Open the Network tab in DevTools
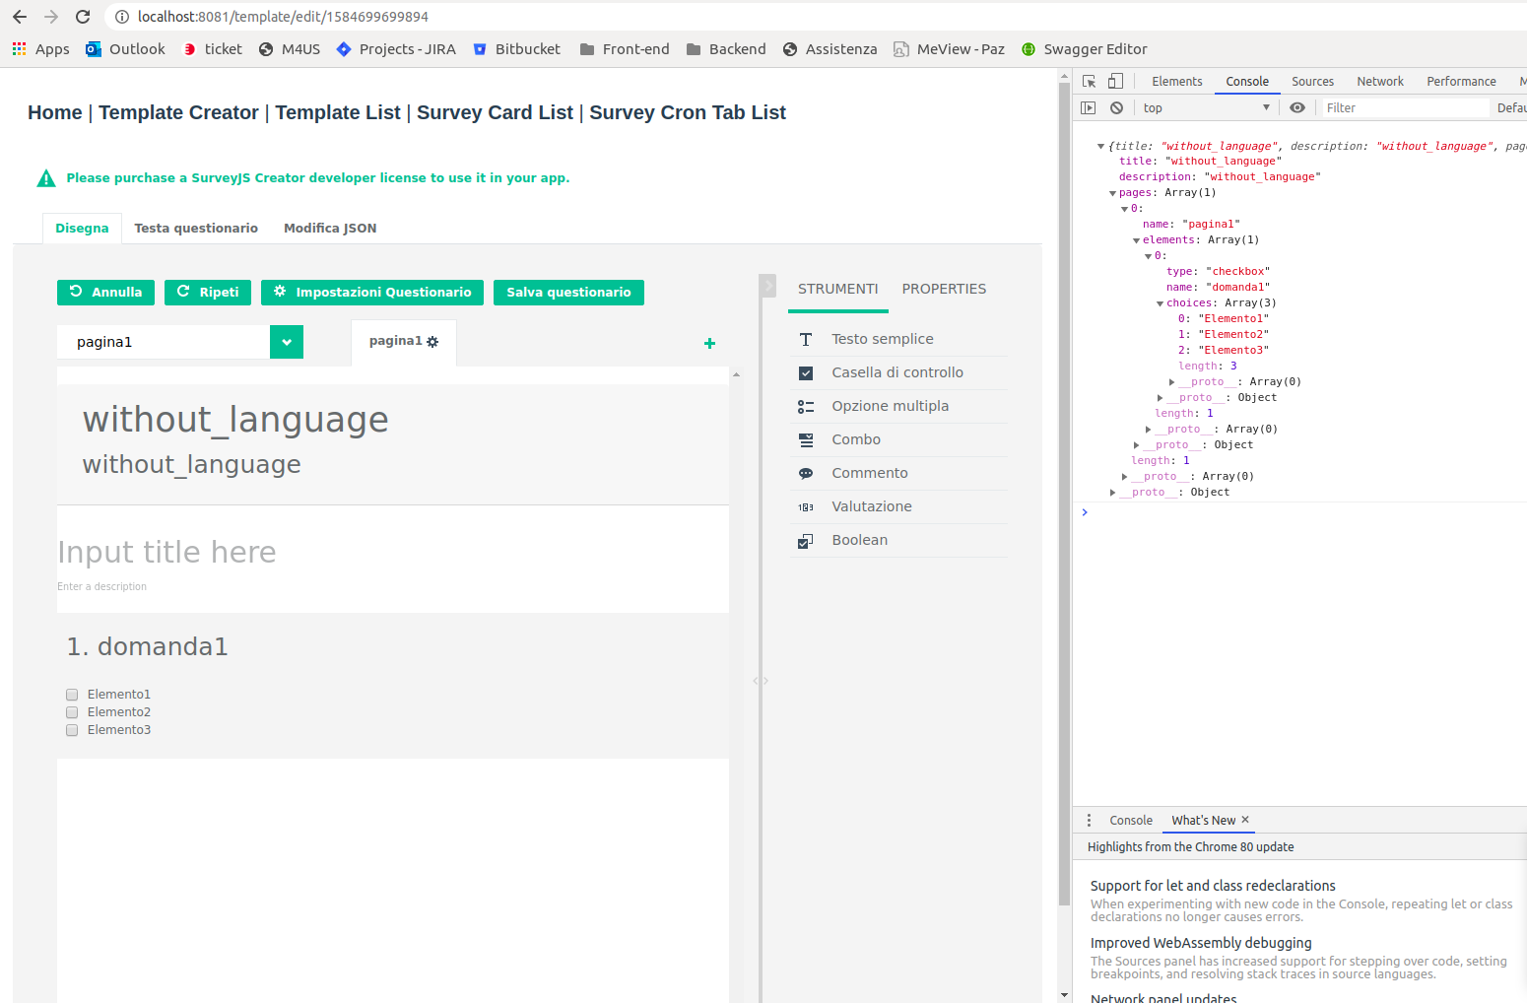Screen dimensions: 1527x1003 (1379, 81)
